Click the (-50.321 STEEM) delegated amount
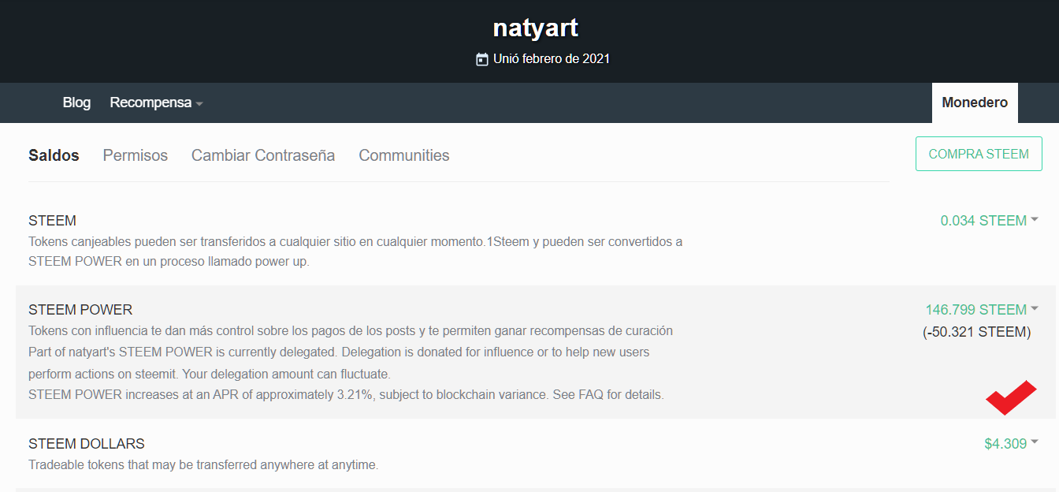This screenshot has width=1059, height=492. click(977, 332)
